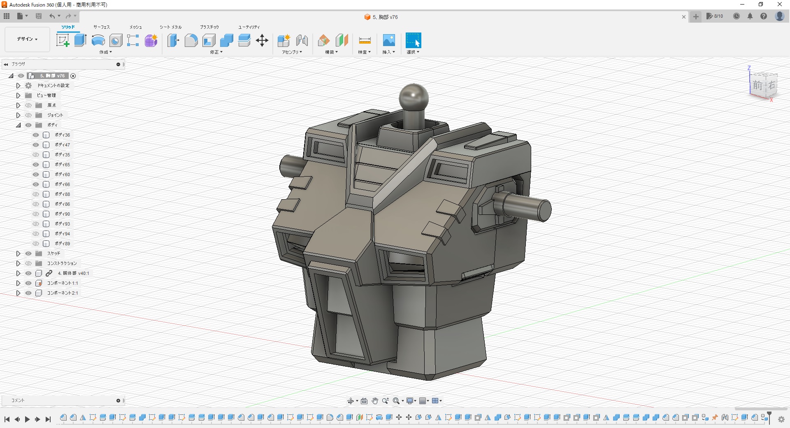The width and height of the screenshot is (790, 428).
Task: Hide ボディ36 using its eye icon
Action: [36, 135]
